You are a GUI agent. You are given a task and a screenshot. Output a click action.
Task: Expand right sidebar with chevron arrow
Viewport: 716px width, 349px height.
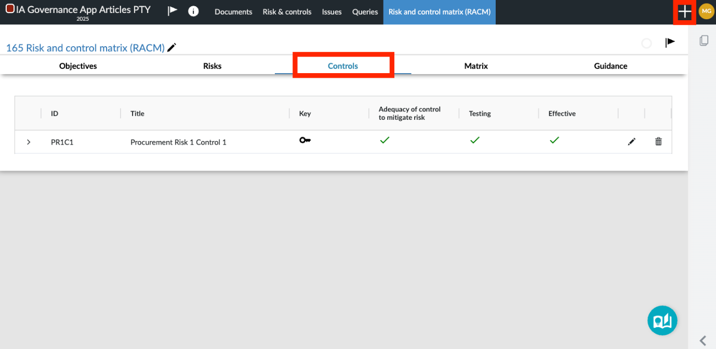703,340
